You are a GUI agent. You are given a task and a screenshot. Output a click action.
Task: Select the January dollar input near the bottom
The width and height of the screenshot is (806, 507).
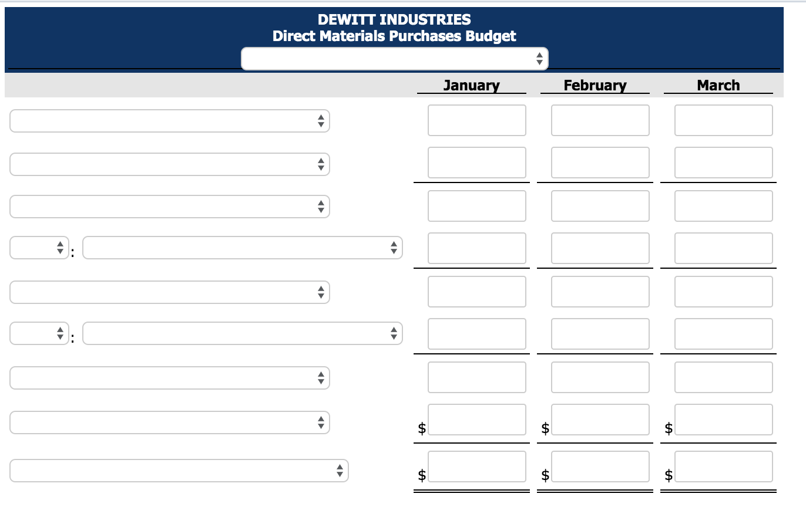click(476, 420)
